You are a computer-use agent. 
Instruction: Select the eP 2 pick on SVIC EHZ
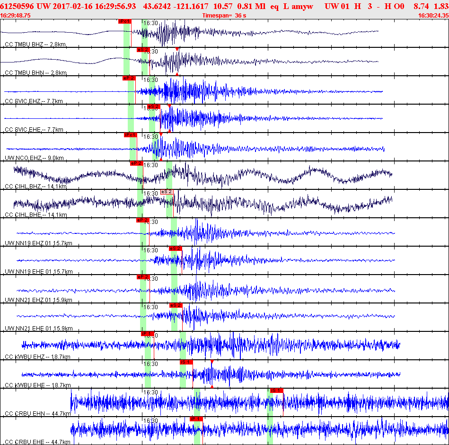tap(129, 78)
